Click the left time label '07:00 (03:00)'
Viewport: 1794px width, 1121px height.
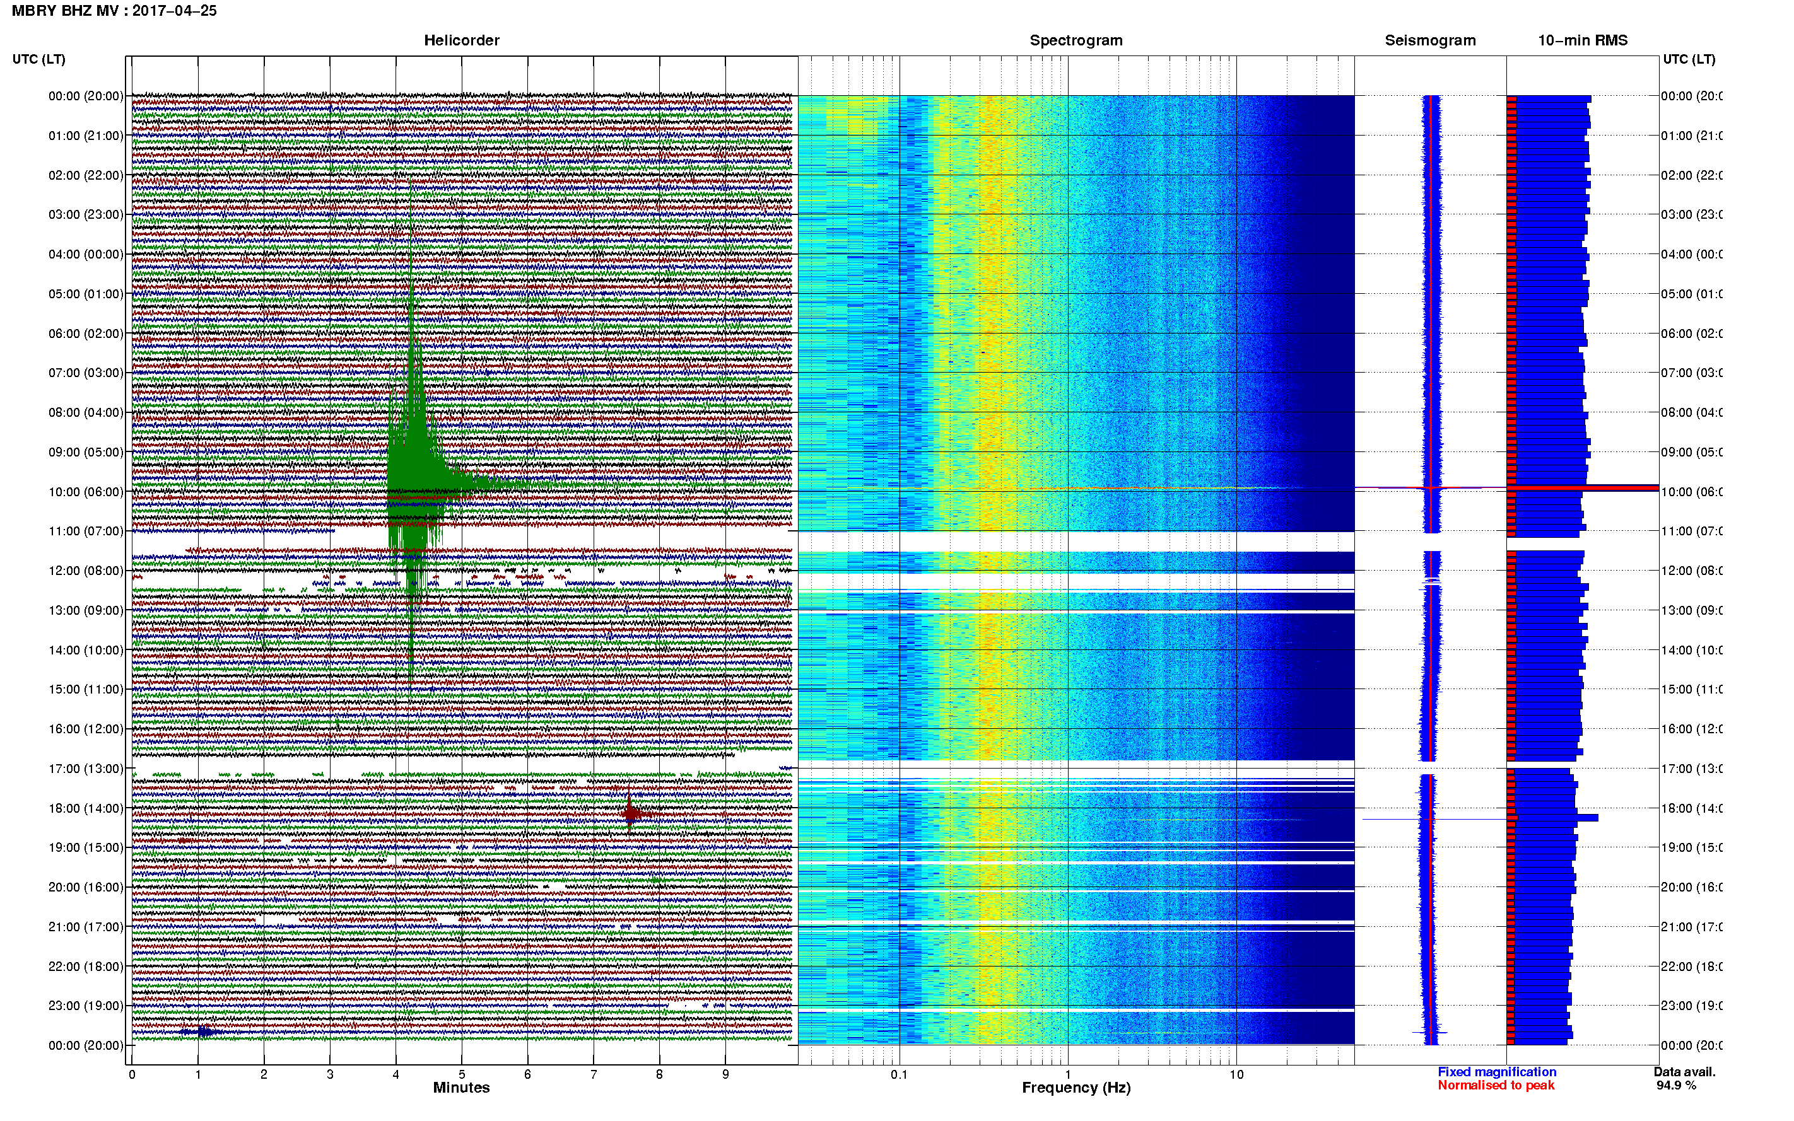click(86, 372)
